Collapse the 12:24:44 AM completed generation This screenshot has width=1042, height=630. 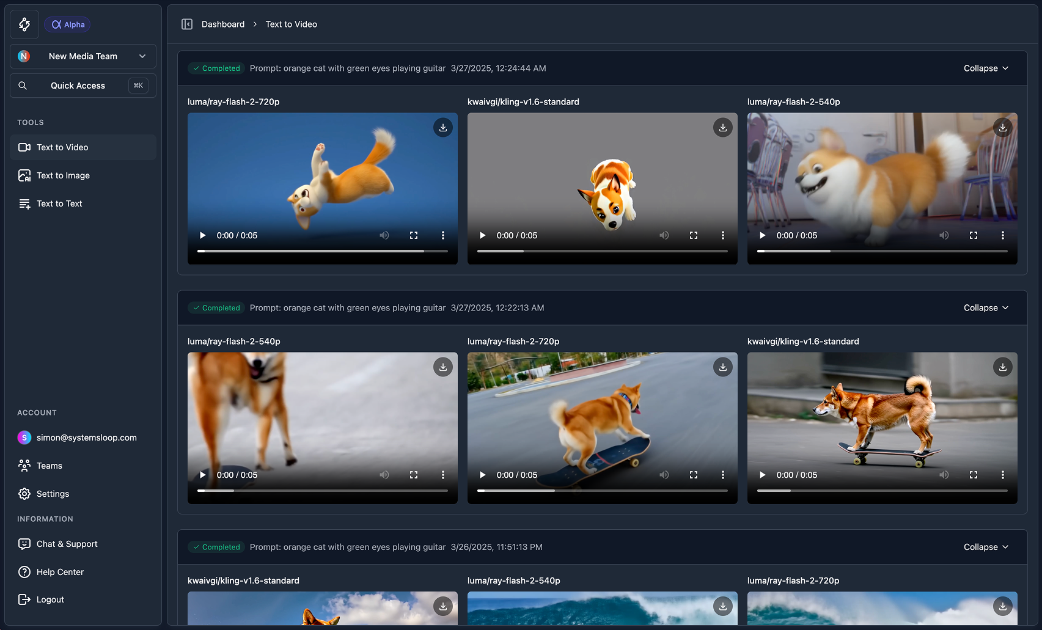coord(985,68)
